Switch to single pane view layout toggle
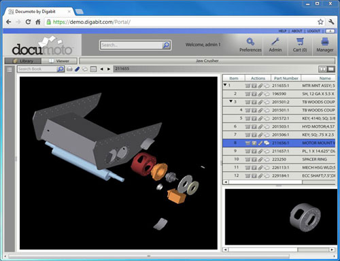340x261 pixels. [331, 69]
